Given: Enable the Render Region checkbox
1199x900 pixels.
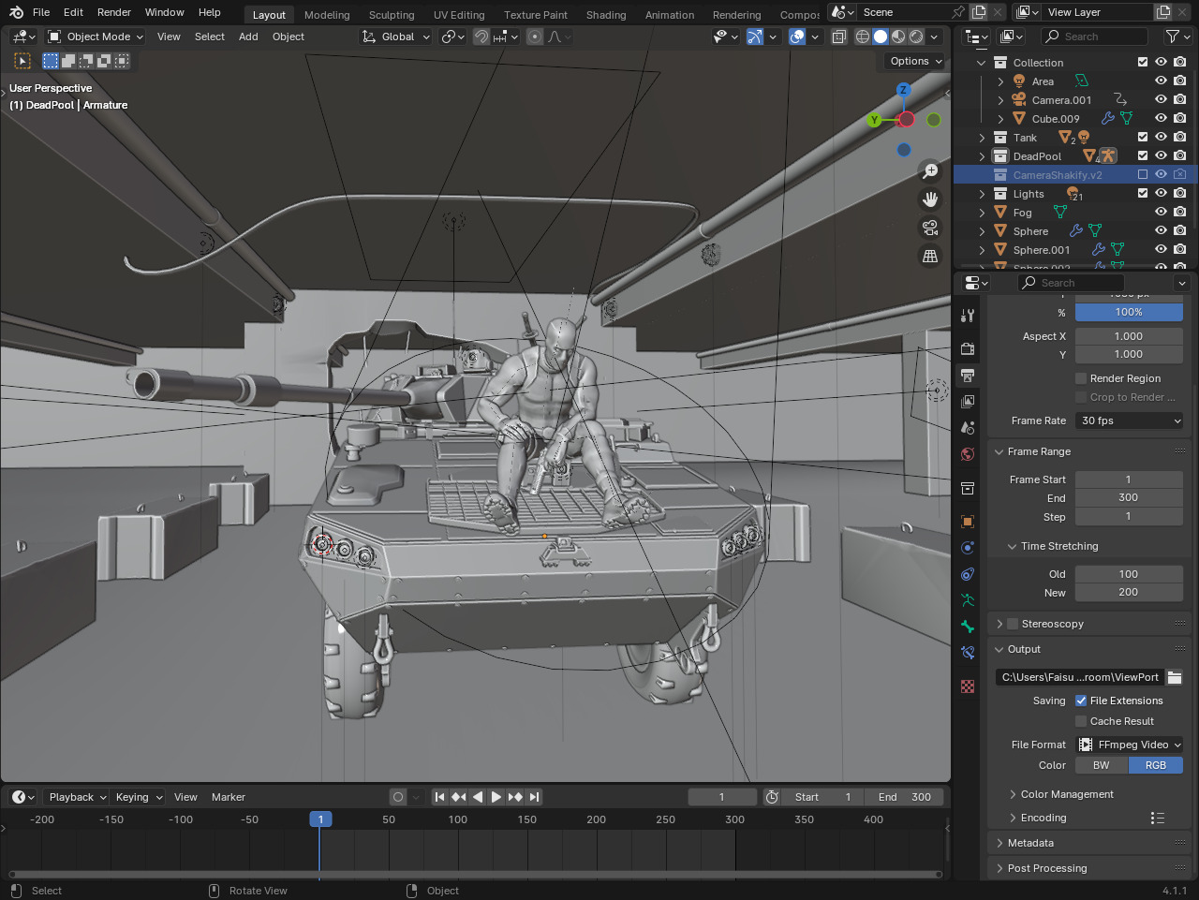Looking at the screenshot, I should pyautogui.click(x=1081, y=378).
